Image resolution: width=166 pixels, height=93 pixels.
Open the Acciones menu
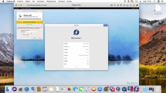pos(40,1)
